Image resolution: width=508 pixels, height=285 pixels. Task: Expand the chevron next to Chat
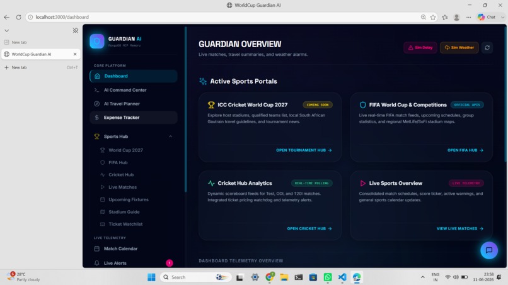pos(502,17)
